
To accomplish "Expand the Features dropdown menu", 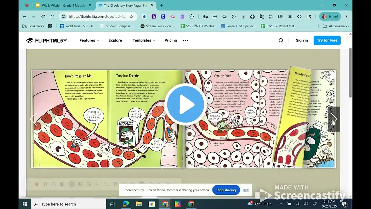I will [89, 40].
